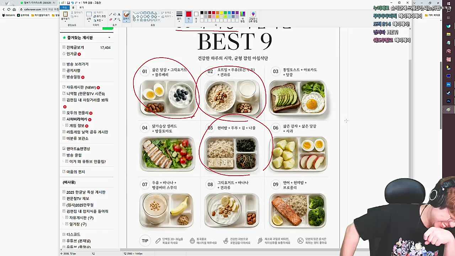The image size is (455, 256).
Task: Switch to the View ribbon tab
Action: (x=81, y=7)
